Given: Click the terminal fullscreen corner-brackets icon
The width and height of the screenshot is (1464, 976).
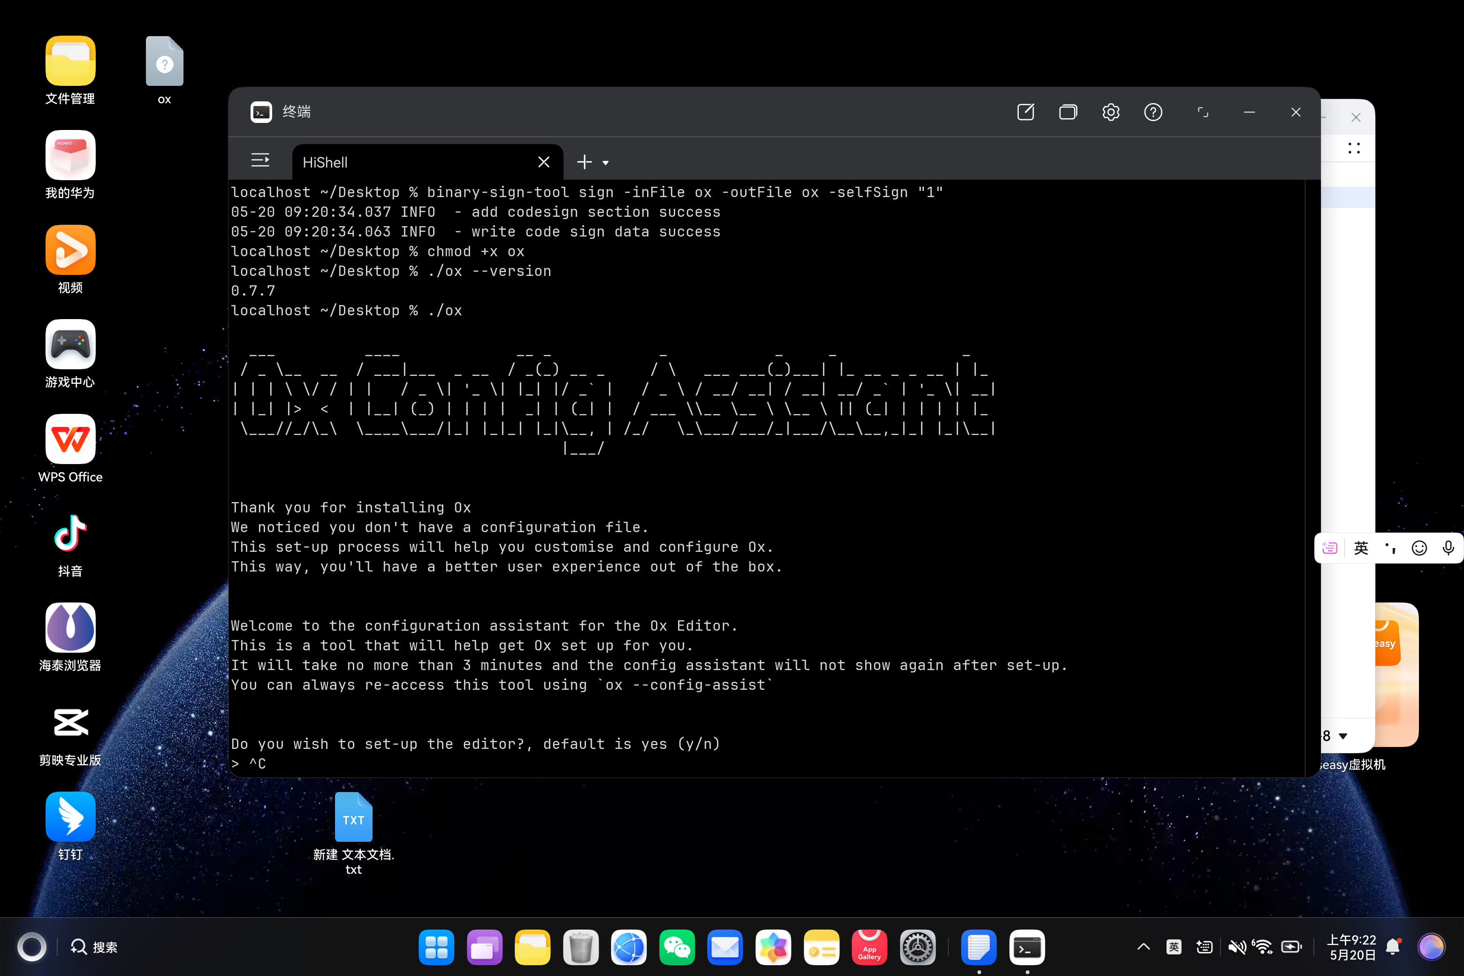Looking at the screenshot, I should 1203,112.
